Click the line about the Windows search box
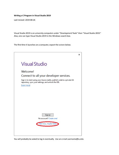The width and height of the screenshot is (119, 155). (x=42, y=36)
